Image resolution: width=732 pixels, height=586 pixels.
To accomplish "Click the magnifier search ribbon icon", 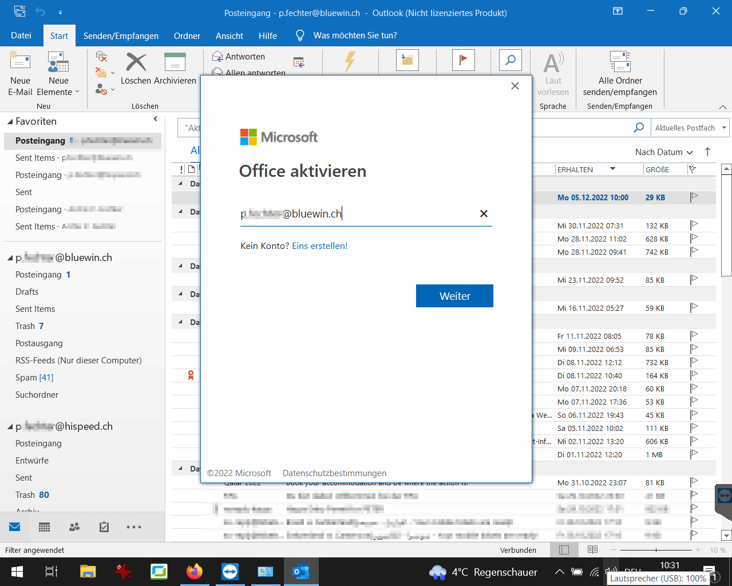I will (x=510, y=60).
